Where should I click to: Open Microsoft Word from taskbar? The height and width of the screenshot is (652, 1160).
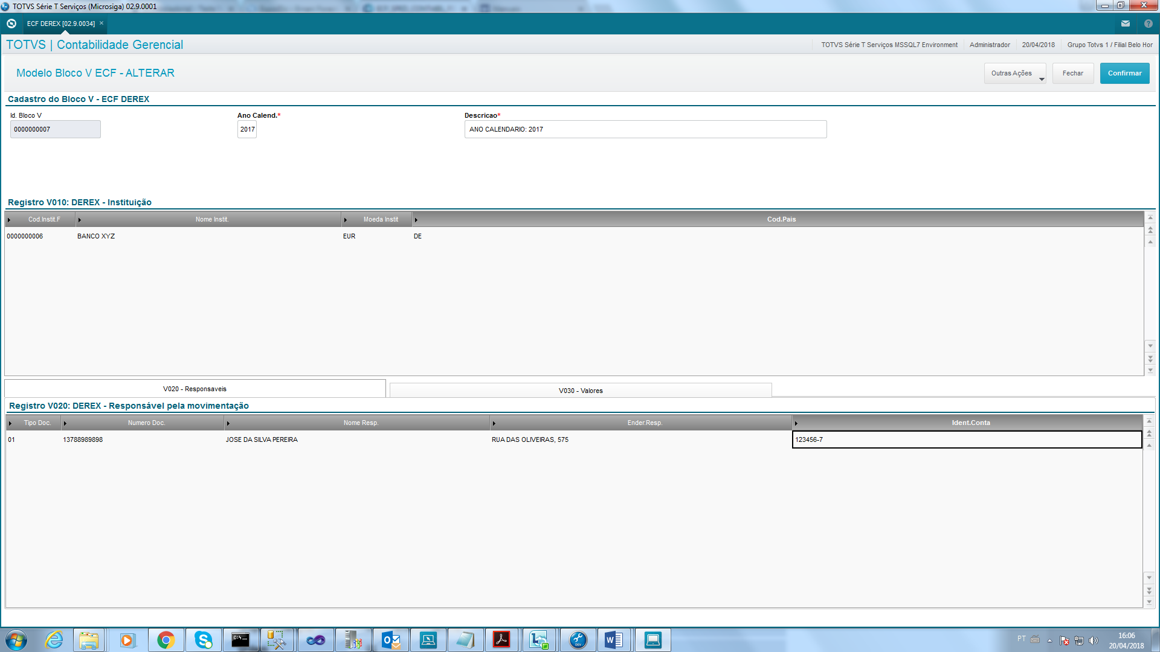click(614, 640)
